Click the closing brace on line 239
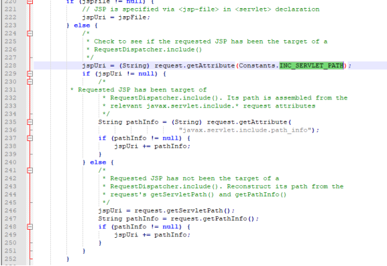The width and height of the screenshot is (387, 266). click(100, 154)
